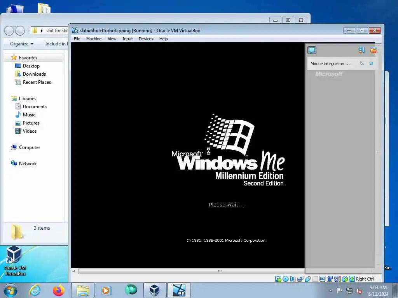The image size is (398, 298).
Task: Open Organize dropdown in Explorer window
Action: point(22,44)
